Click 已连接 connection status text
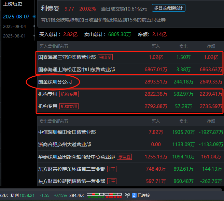224x201 pixels. coord(144,195)
